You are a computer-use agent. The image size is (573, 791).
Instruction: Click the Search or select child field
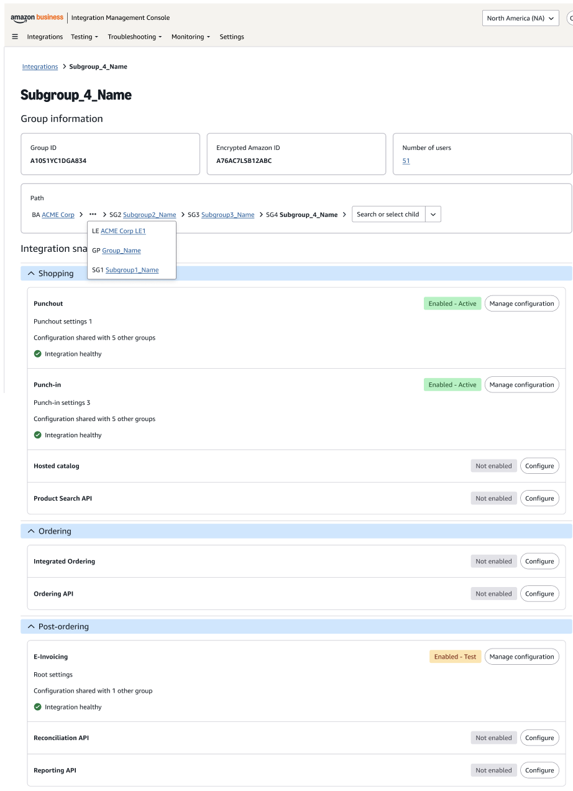coord(388,215)
